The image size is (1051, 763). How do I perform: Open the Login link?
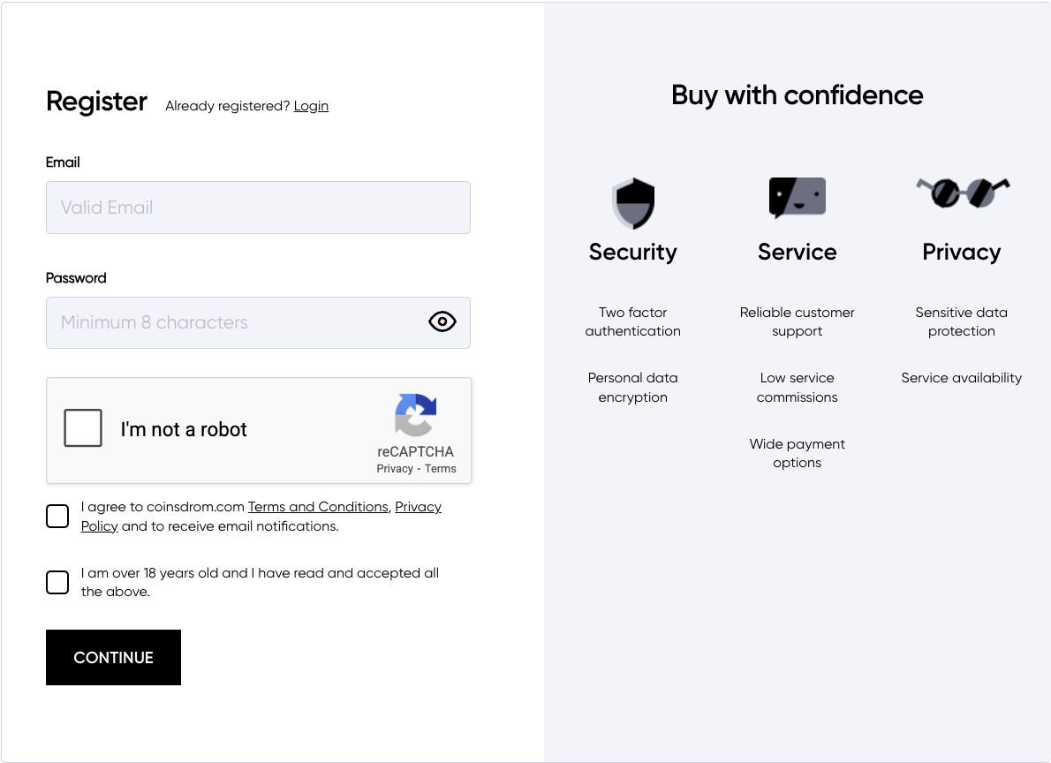(311, 106)
